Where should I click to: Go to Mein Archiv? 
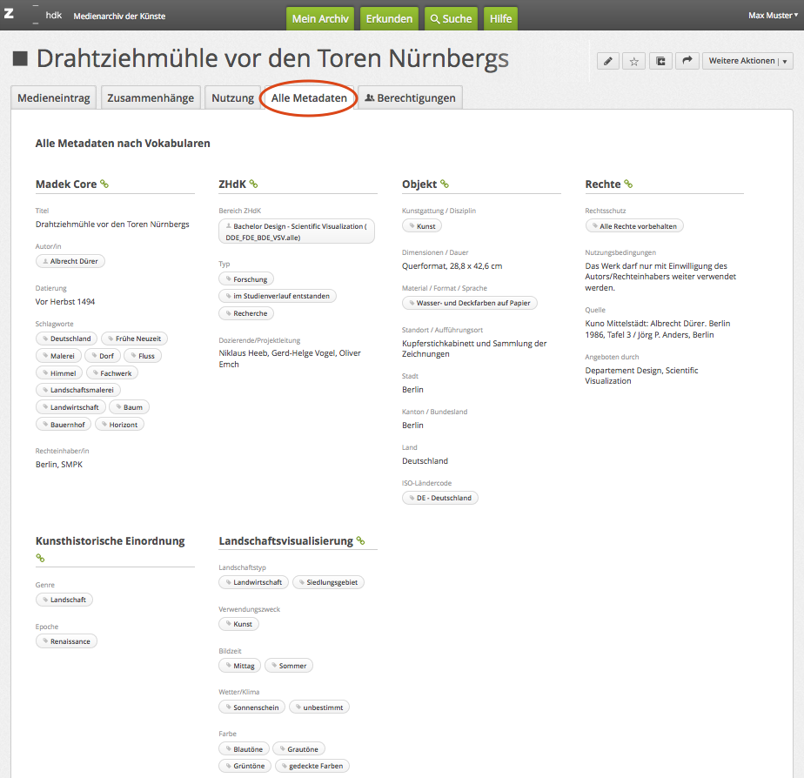[320, 18]
